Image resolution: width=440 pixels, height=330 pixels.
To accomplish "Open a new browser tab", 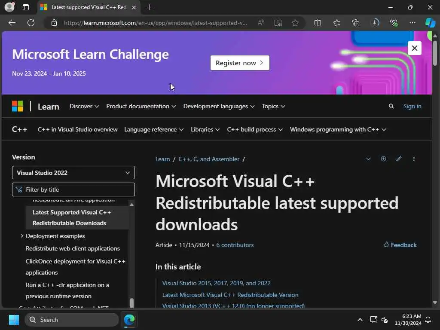I will 150,7.
